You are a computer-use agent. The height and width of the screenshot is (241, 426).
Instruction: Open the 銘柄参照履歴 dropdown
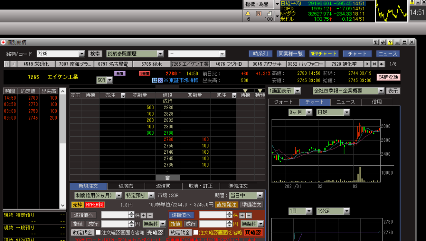[160, 54]
